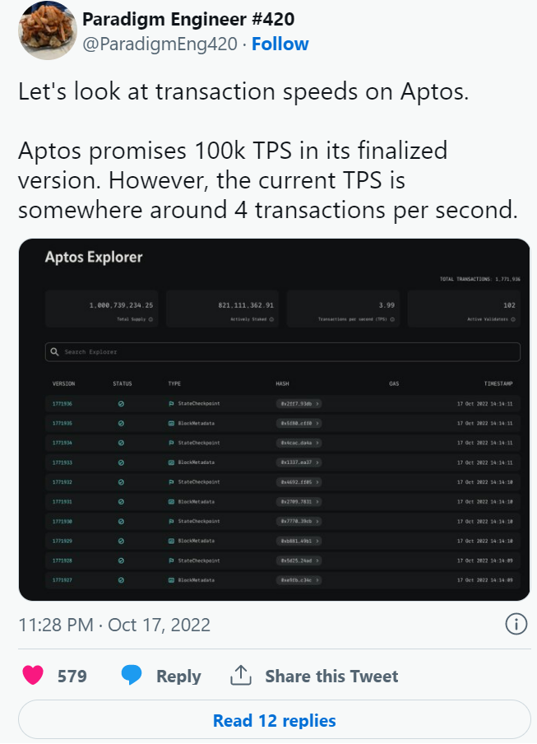Click the Share this Tweet label
This screenshot has width=537, height=744.
pos(331,676)
